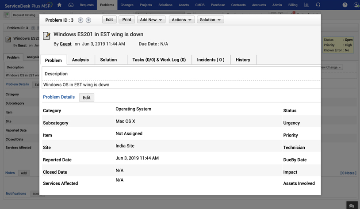The image size is (360, 209).
Task: Open the New Change dropdown in background
Action: coord(331,67)
